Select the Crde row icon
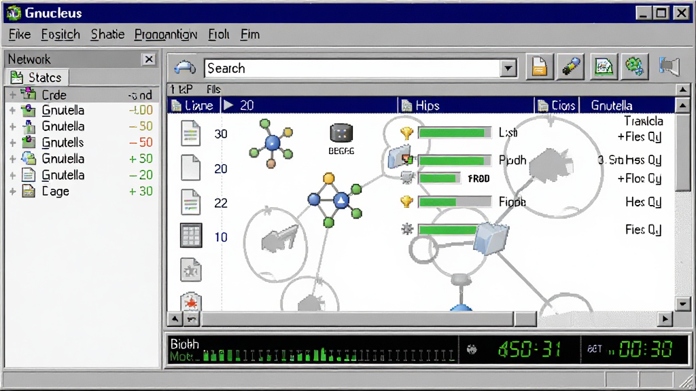Viewport: 696px width, 391px height. pyautogui.click(x=29, y=94)
